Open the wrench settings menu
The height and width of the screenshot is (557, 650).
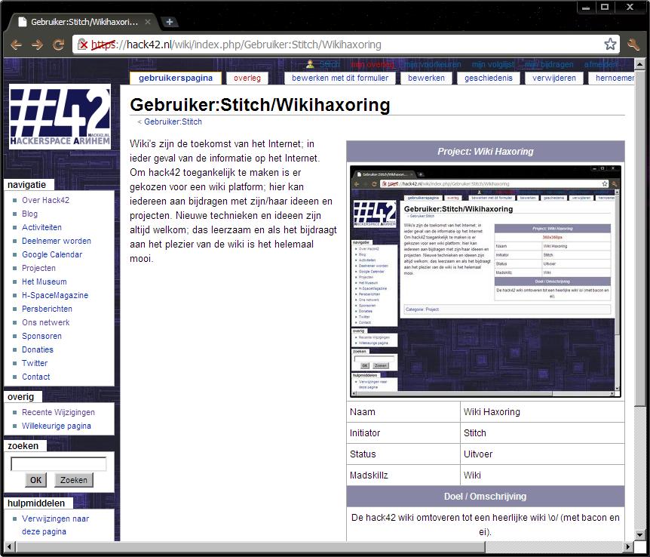pos(633,45)
